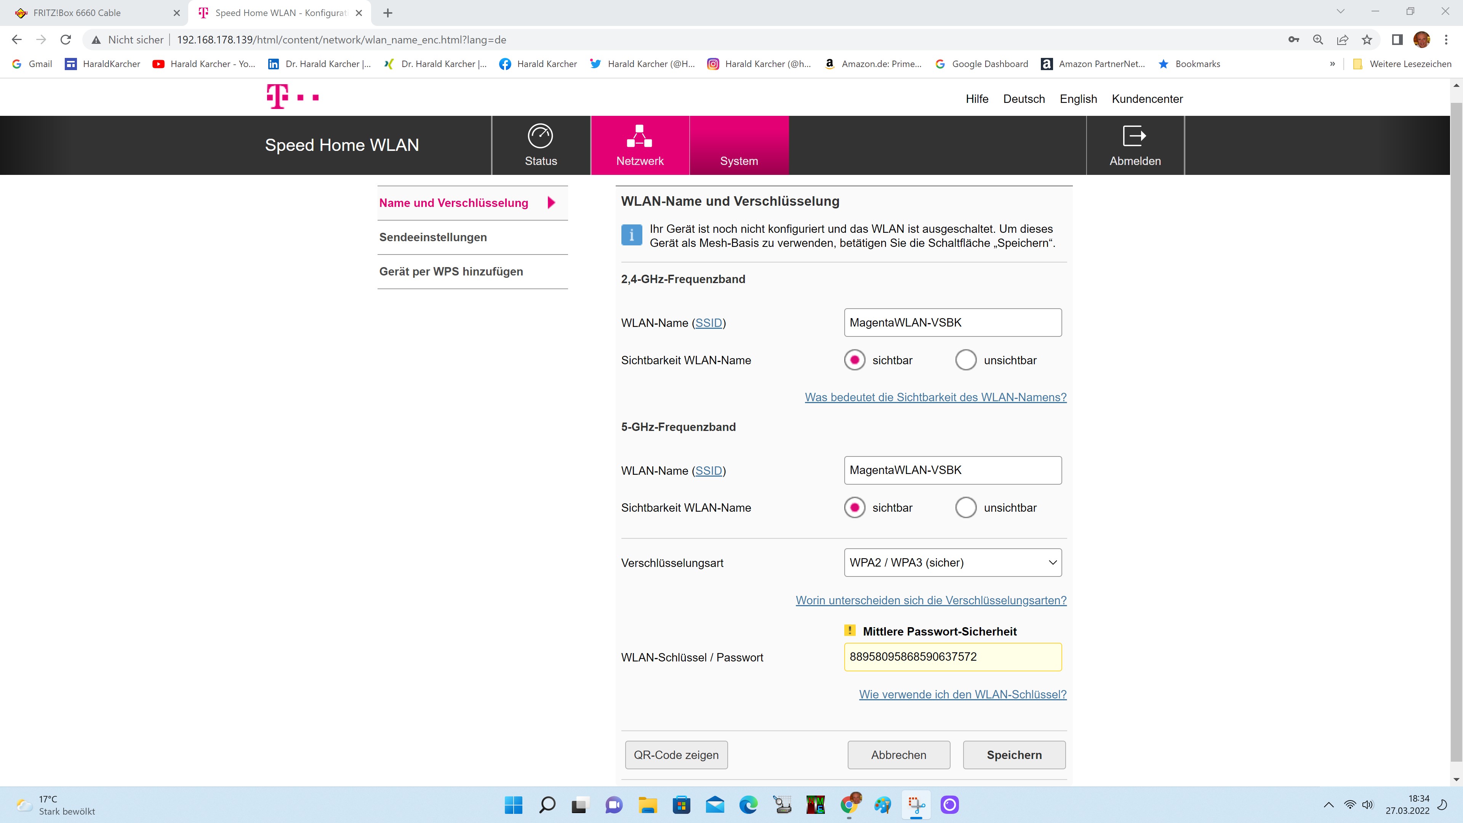
Task: Open link about WLAN-Schlüssel usage
Action: pyautogui.click(x=963, y=695)
